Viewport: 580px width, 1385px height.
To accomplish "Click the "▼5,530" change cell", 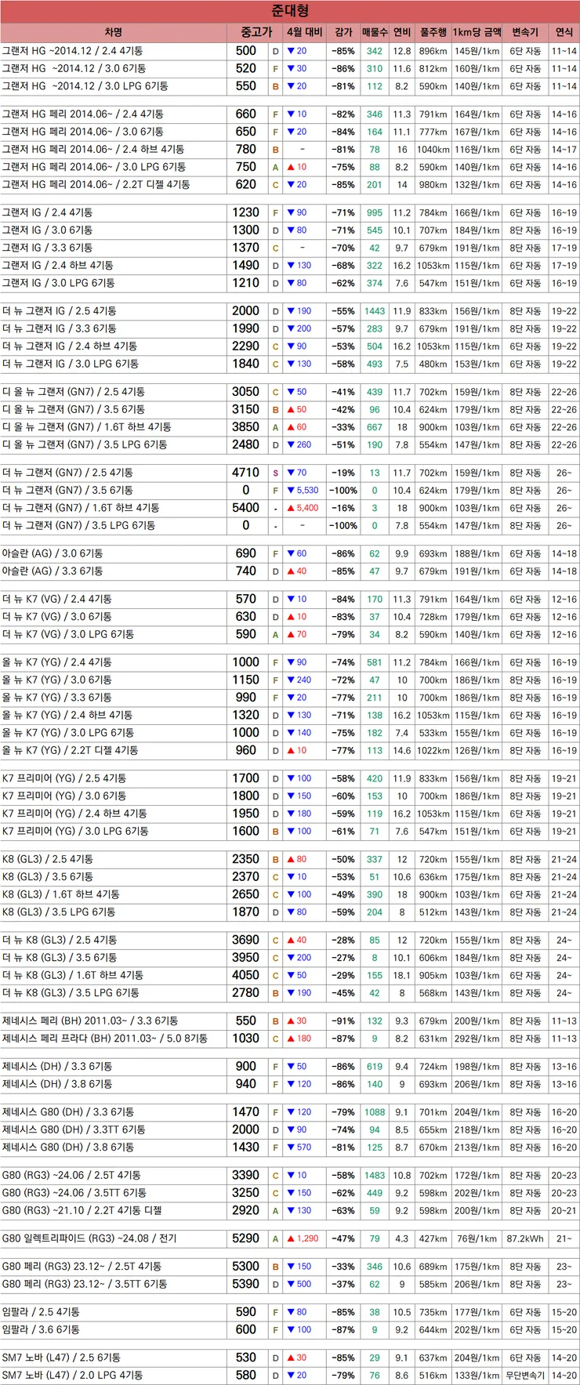I will pyautogui.click(x=305, y=491).
